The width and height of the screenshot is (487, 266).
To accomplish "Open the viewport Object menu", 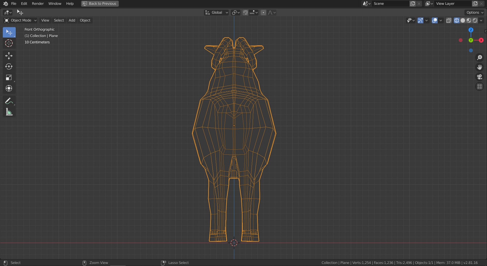I will click(85, 20).
